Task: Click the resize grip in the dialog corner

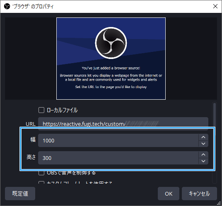Action: point(219,203)
